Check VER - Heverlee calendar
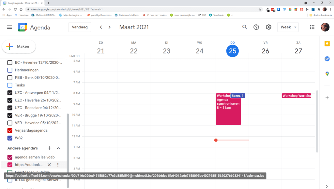 click(x=10, y=123)
